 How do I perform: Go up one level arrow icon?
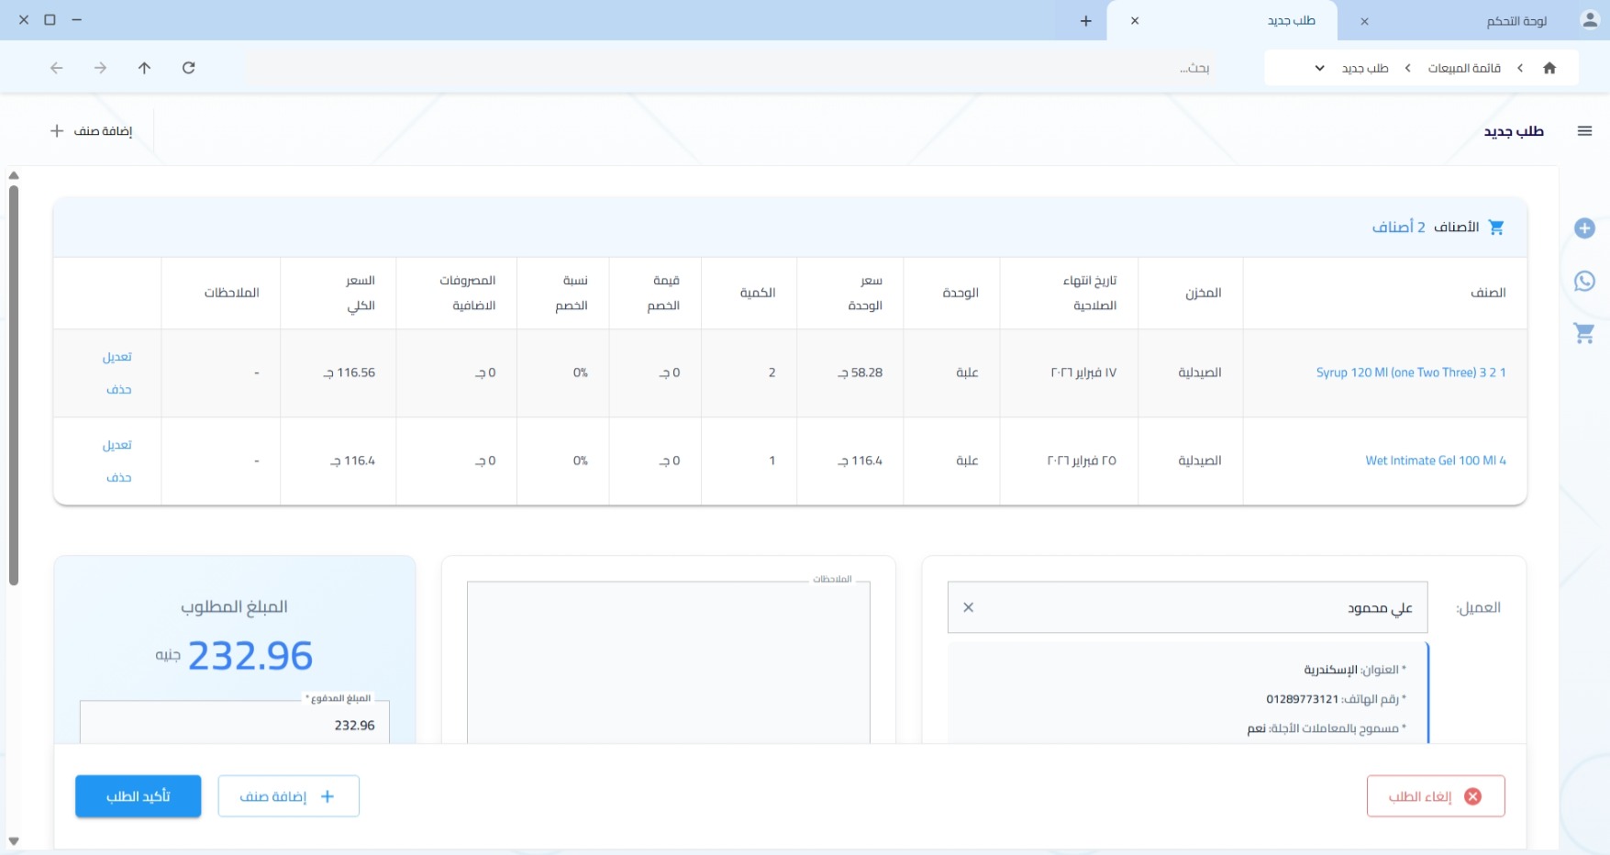click(145, 68)
